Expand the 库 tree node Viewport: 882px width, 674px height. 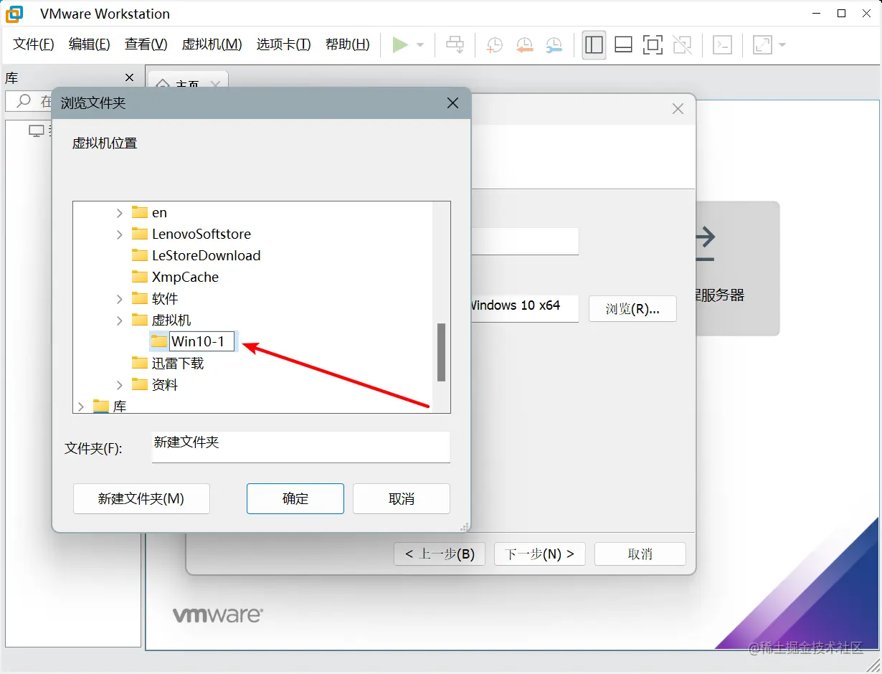click(81, 407)
